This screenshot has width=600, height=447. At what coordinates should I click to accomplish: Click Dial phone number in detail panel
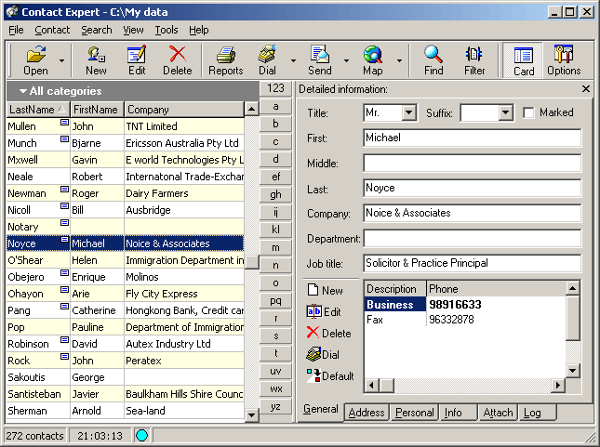(323, 354)
